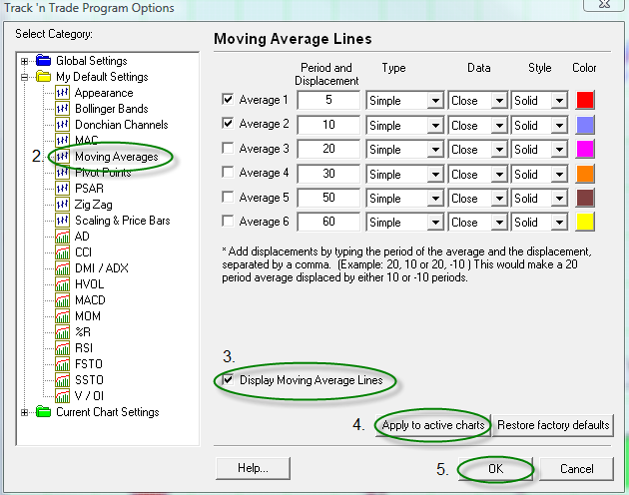Click the Global Settings blue folder icon
Image resolution: width=629 pixels, height=495 pixels.
(x=43, y=61)
